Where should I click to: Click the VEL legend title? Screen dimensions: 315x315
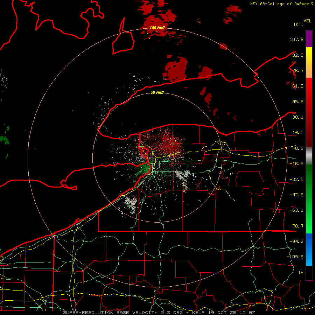(307, 21)
